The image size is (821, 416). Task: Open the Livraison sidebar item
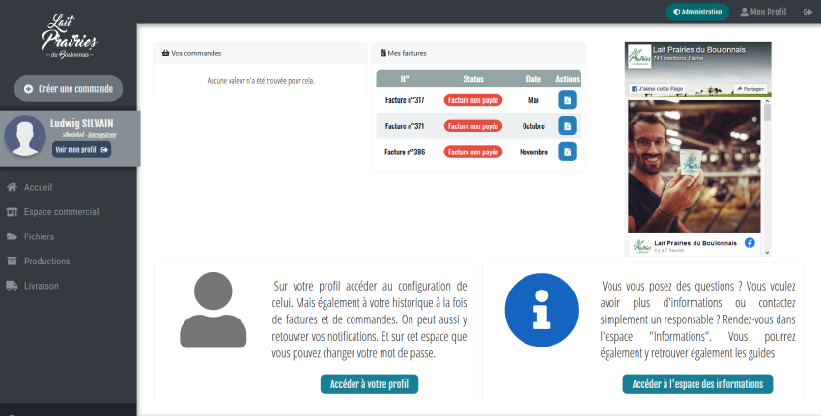tap(42, 286)
